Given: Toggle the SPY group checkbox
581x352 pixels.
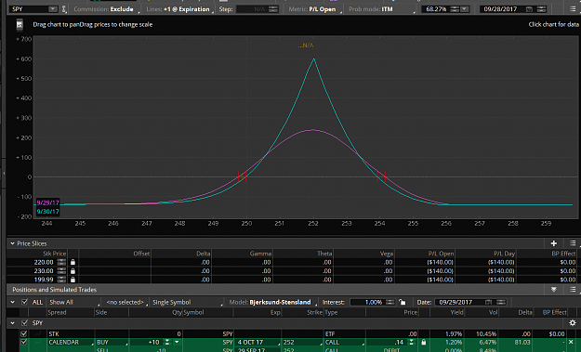Looking at the screenshot, I should pyautogui.click(x=24, y=323).
